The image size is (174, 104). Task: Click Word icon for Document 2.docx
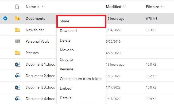coord(18,76)
